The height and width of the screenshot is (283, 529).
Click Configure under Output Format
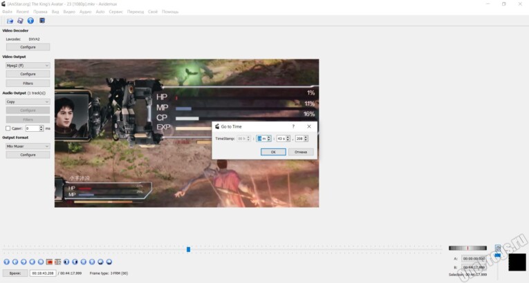(28, 155)
